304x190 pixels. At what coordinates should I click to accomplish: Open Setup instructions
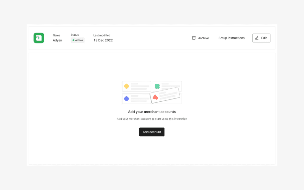[231, 38]
